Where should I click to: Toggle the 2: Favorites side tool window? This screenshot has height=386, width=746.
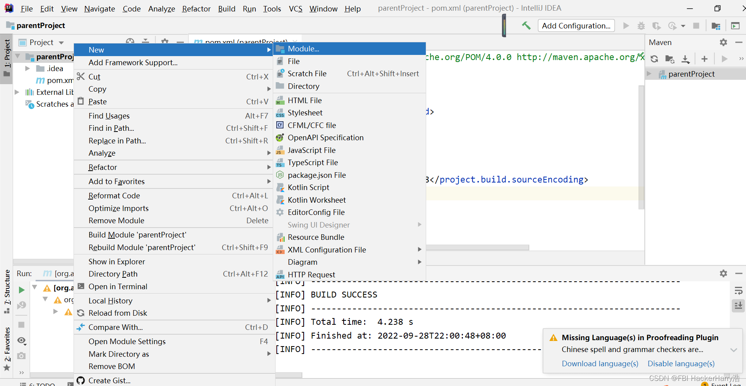[x=7, y=349]
